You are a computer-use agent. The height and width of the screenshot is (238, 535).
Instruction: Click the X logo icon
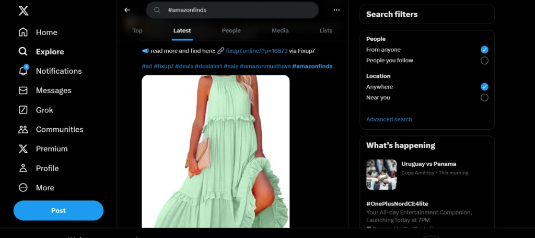(x=23, y=10)
